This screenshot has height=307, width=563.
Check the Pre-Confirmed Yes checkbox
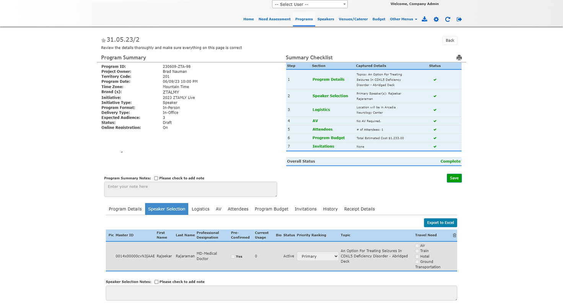pyautogui.click(x=233, y=256)
